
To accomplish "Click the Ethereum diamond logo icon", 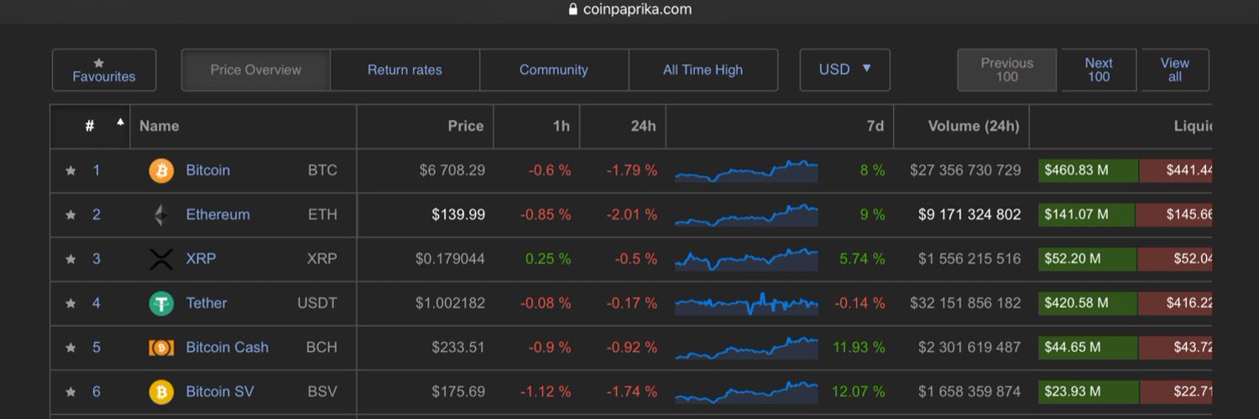I will tap(161, 215).
